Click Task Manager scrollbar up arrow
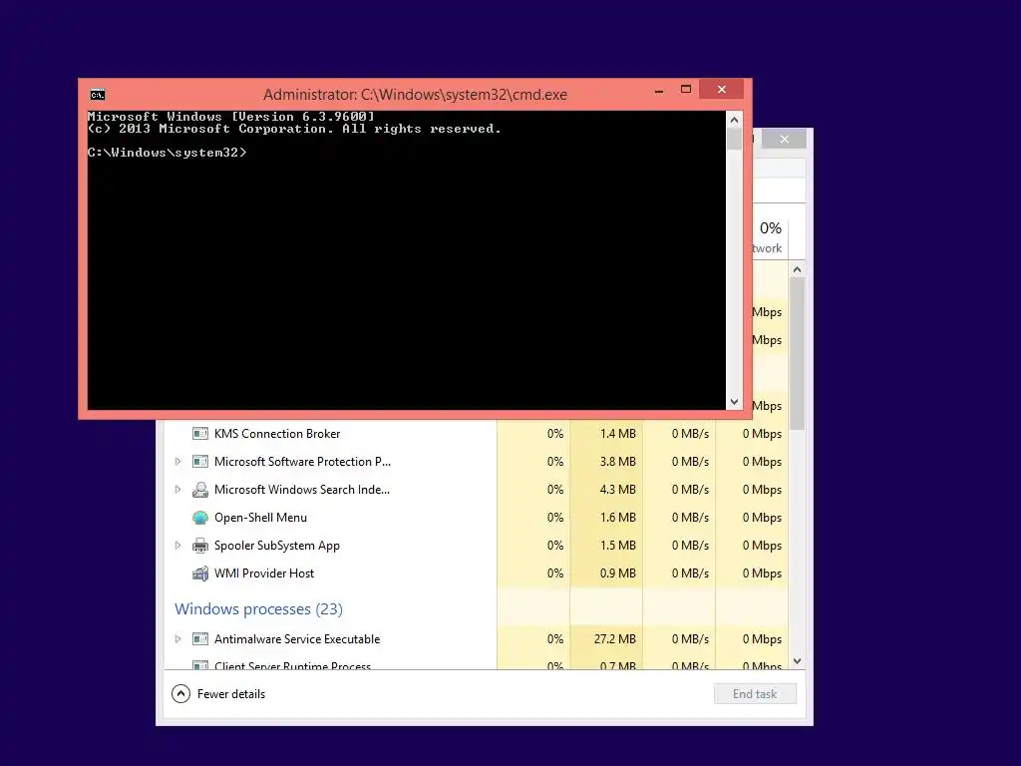 [x=797, y=269]
